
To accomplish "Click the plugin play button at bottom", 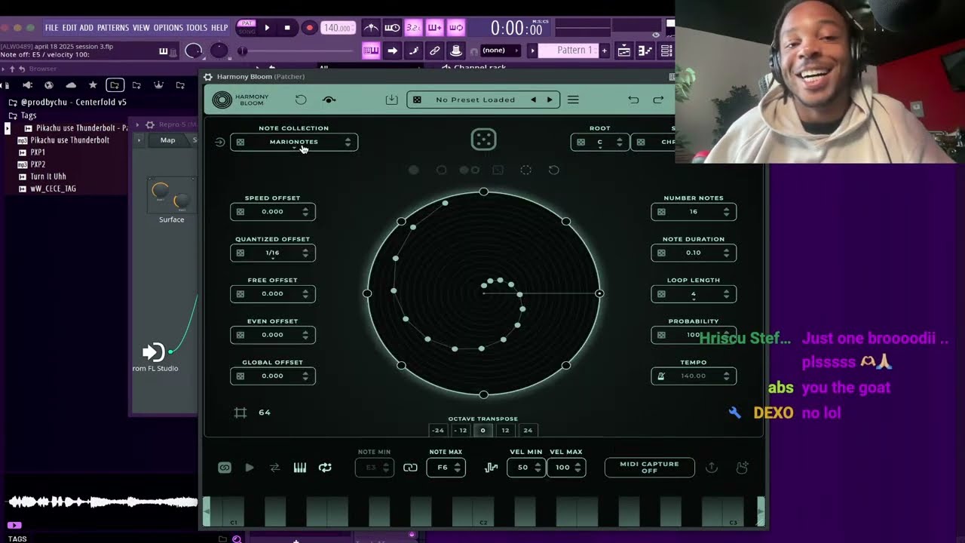I will [250, 468].
